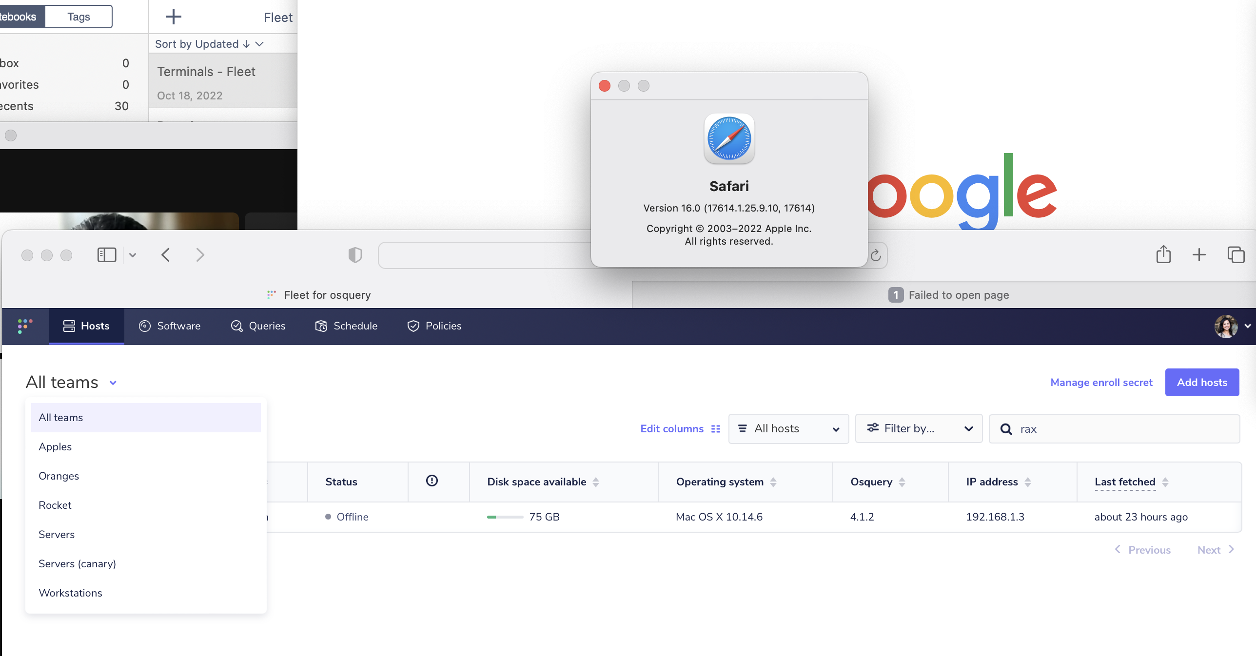The width and height of the screenshot is (1256, 656).
Task: Click the Edit columns grid icon
Action: pos(715,429)
